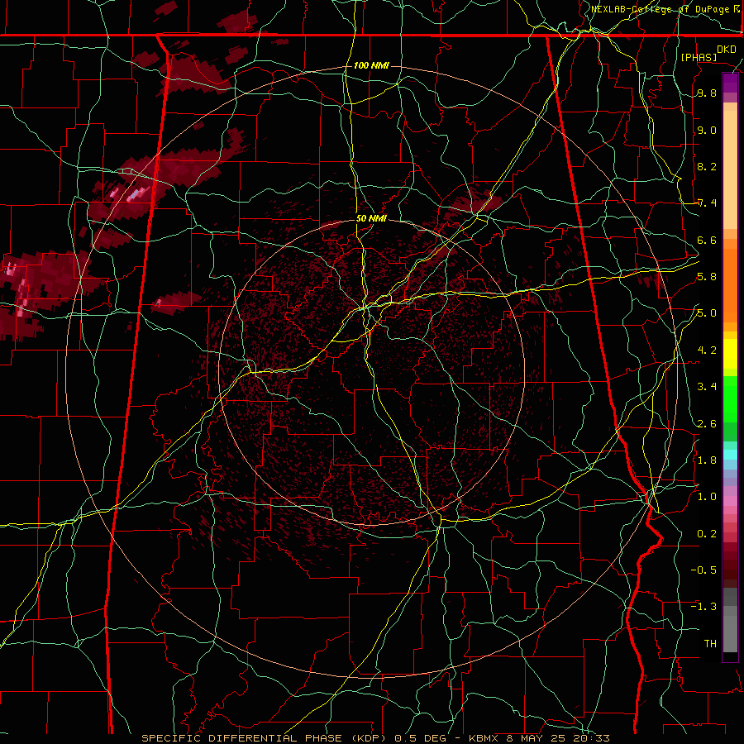Screen dimensions: 744x744
Task: Click the bright green segment of color bar
Action: click(x=730, y=398)
